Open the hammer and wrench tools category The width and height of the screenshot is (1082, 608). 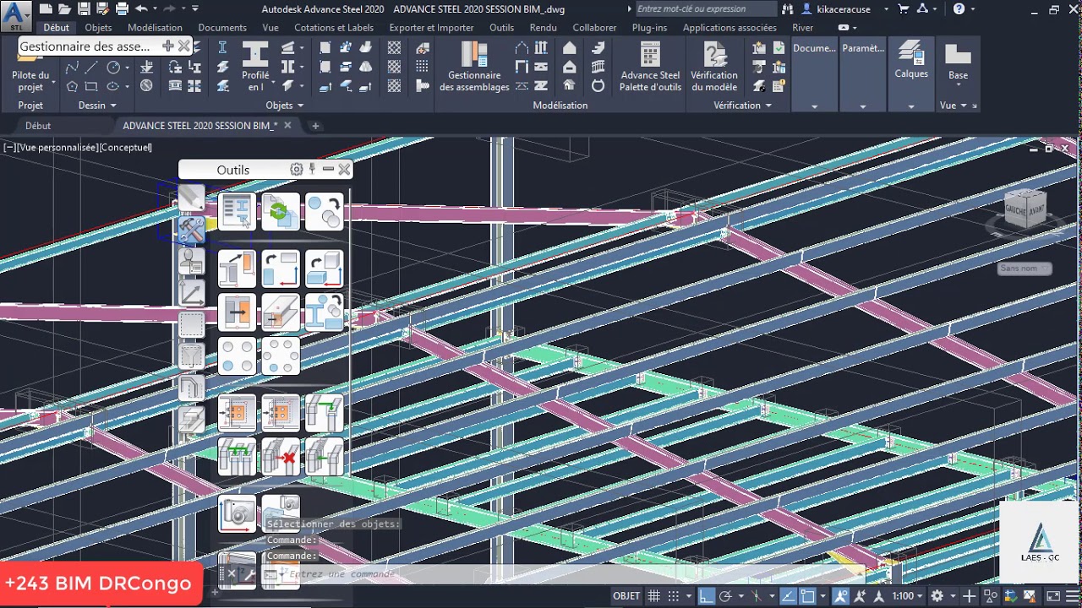191,229
